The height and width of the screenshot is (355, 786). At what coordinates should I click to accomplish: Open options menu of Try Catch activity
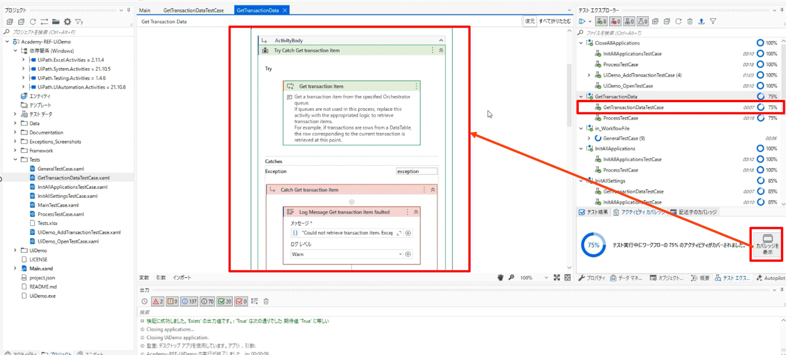point(433,50)
